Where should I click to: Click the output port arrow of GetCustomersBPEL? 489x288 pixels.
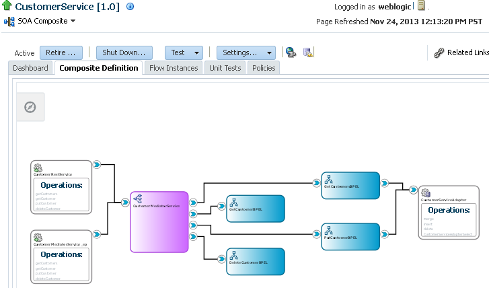click(385, 183)
